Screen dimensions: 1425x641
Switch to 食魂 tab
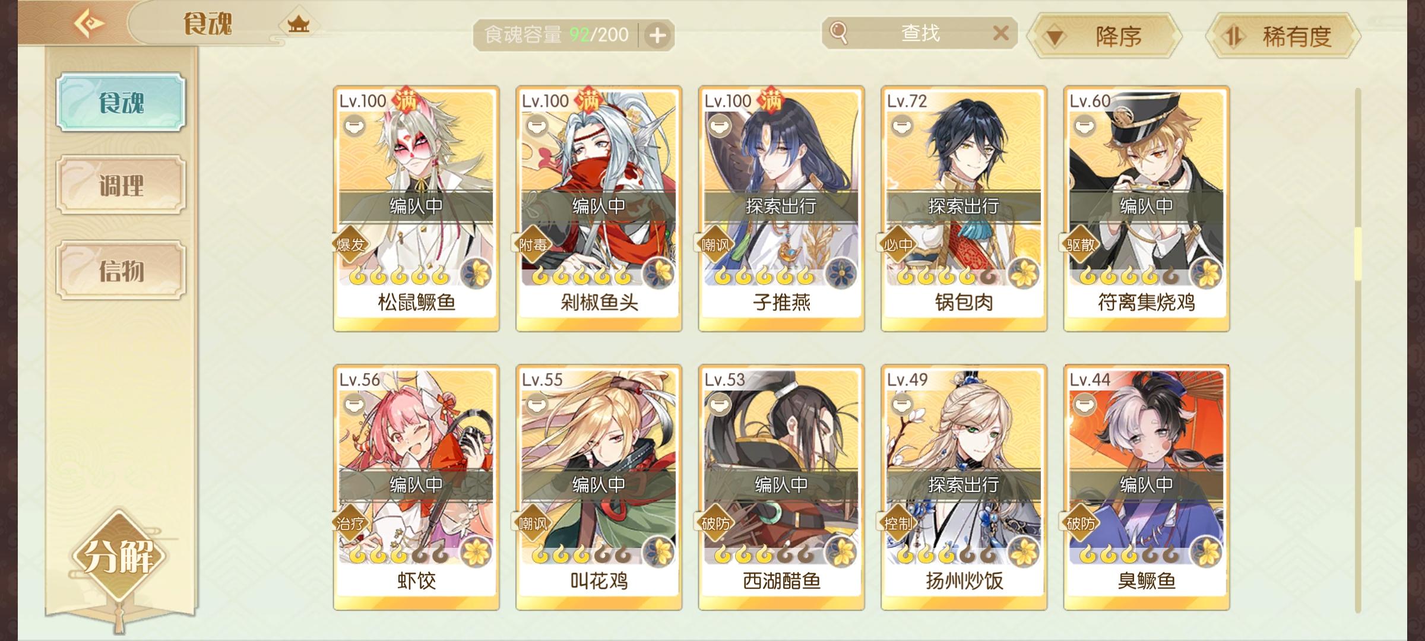click(121, 102)
